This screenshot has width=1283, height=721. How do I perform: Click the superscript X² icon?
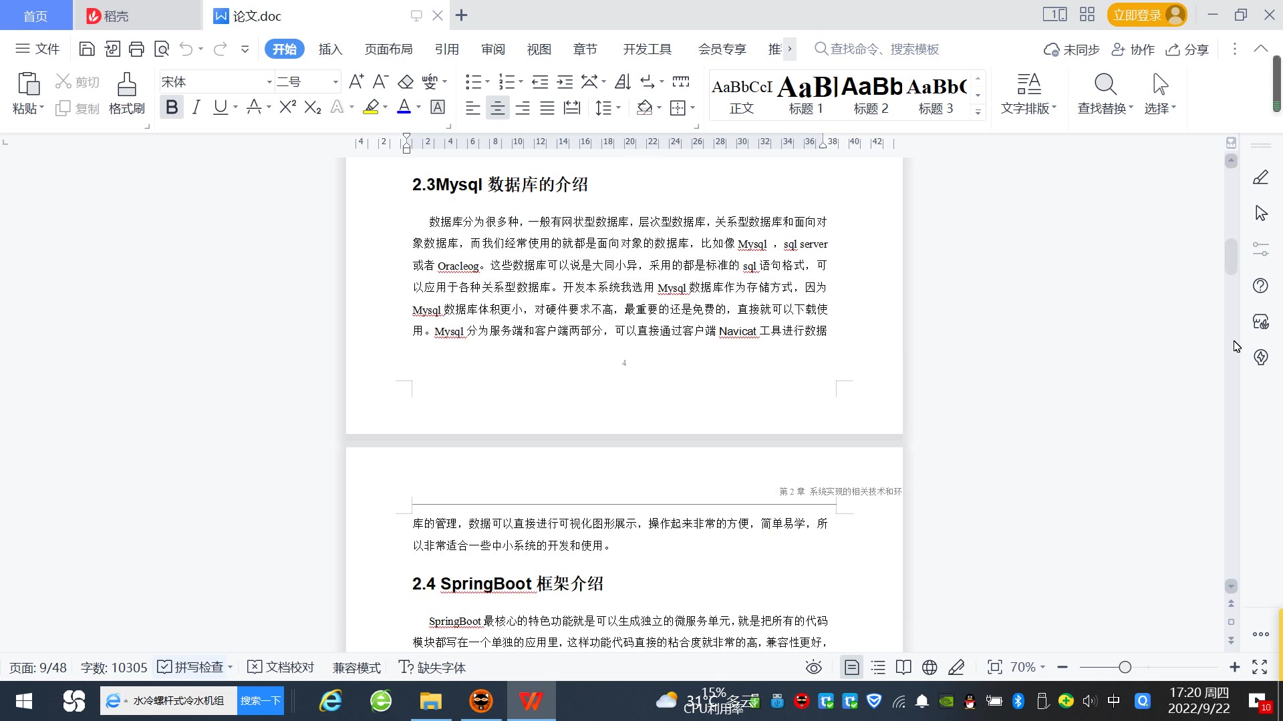287,107
